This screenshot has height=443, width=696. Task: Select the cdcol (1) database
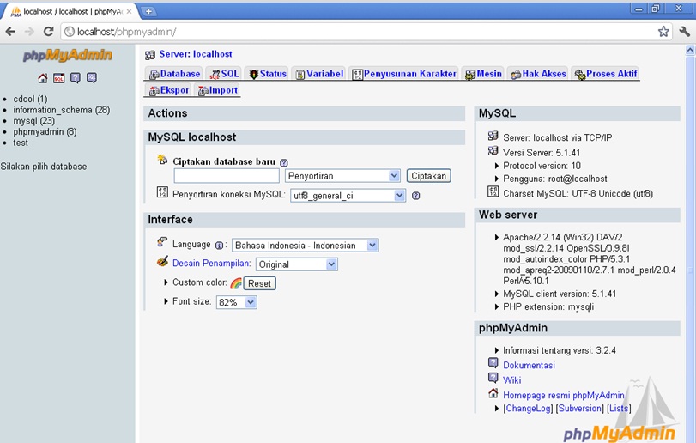coord(30,99)
